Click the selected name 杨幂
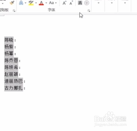The height and width of the screenshot is (131, 137). click(9, 53)
